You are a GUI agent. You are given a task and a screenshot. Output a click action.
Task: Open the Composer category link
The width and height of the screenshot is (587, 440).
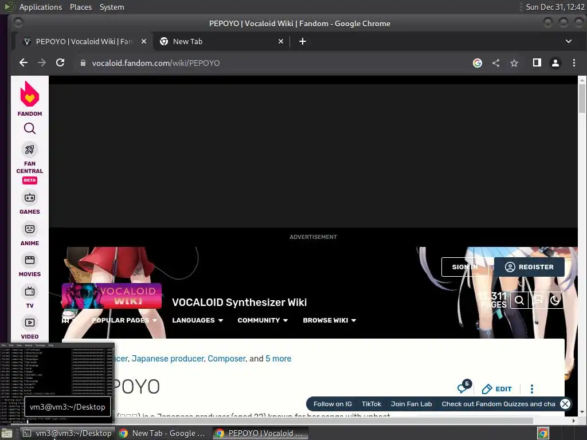(227, 359)
